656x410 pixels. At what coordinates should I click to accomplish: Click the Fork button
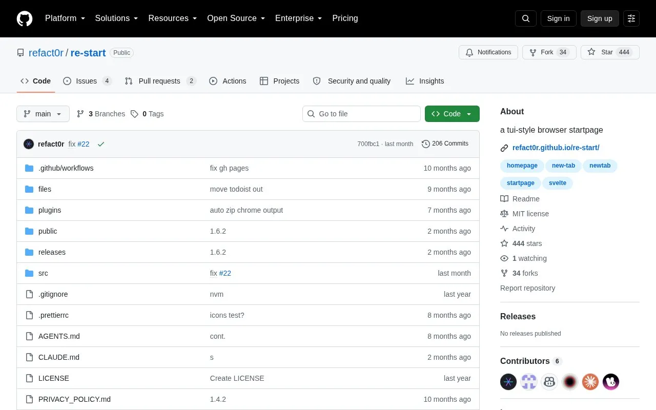tap(549, 52)
